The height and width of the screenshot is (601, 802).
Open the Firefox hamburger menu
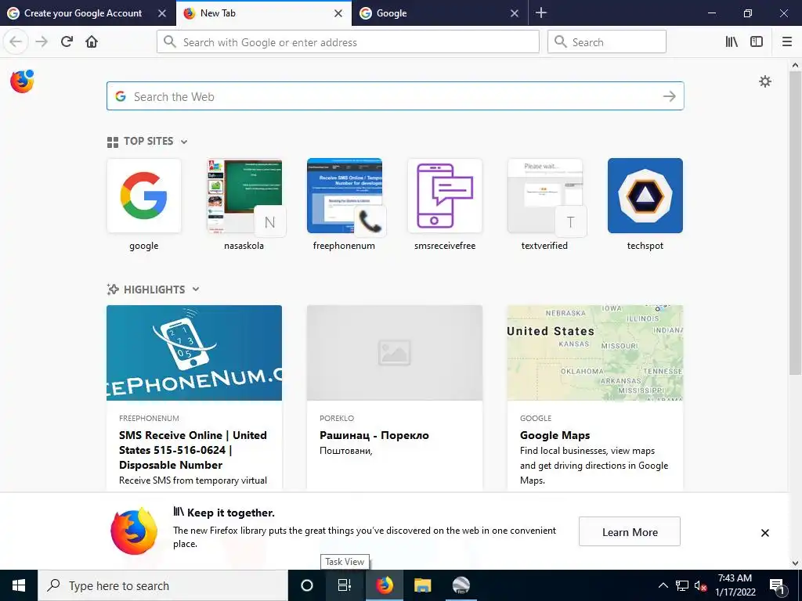(x=787, y=41)
